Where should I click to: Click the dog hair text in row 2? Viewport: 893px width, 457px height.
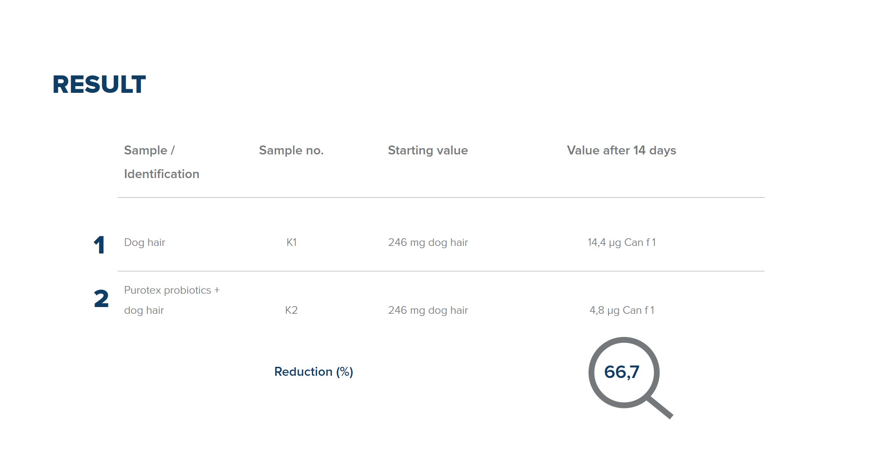click(x=144, y=310)
